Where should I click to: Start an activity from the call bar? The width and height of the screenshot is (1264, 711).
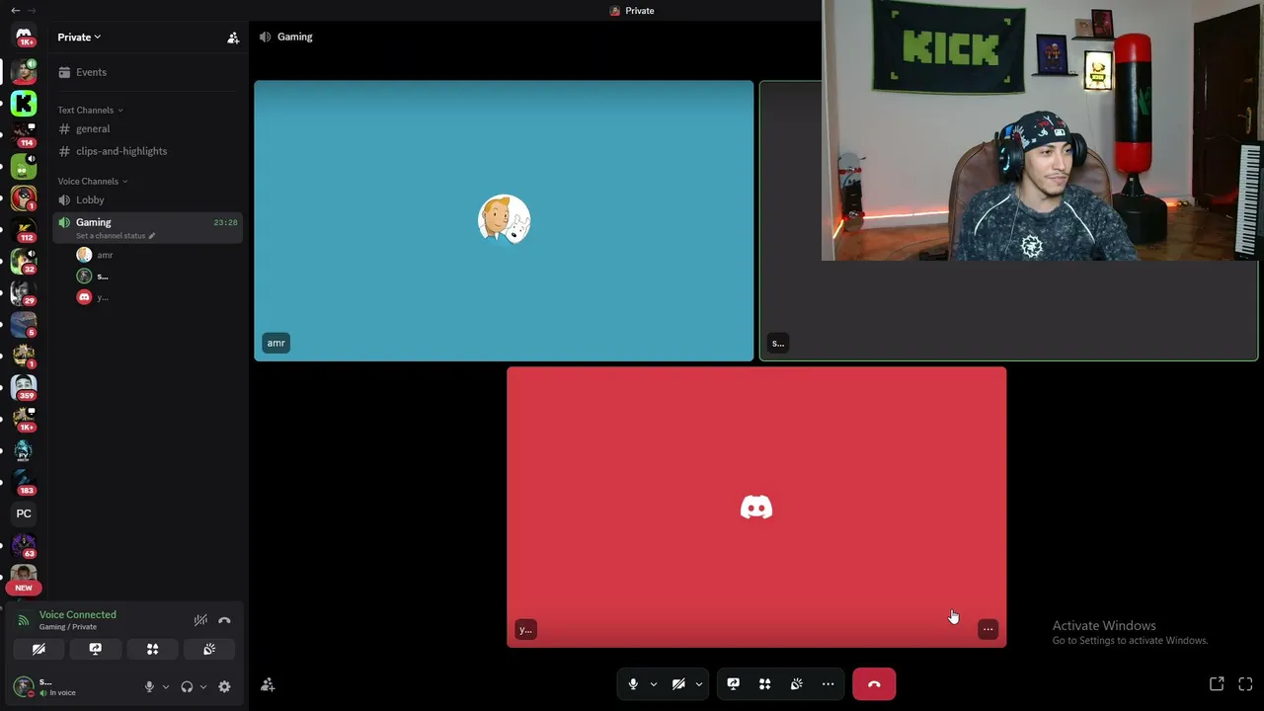point(764,684)
